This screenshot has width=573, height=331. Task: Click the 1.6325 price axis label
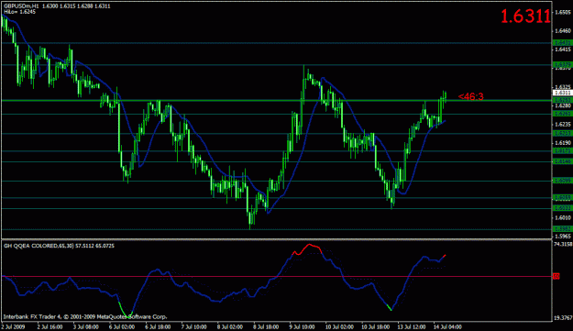point(563,87)
